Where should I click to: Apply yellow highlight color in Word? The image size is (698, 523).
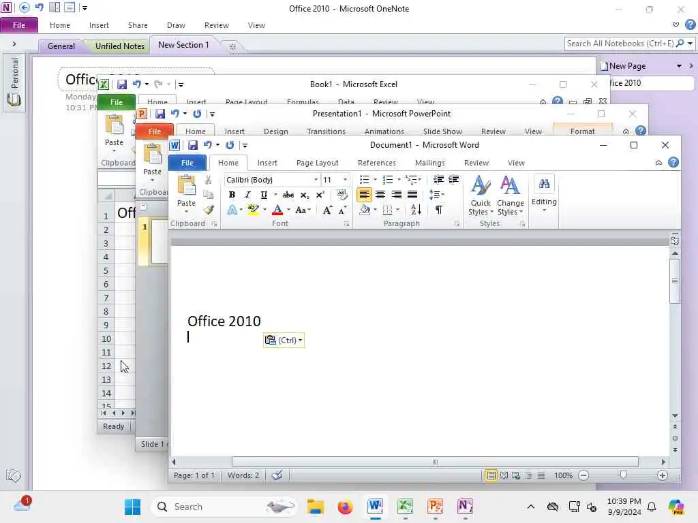(254, 210)
